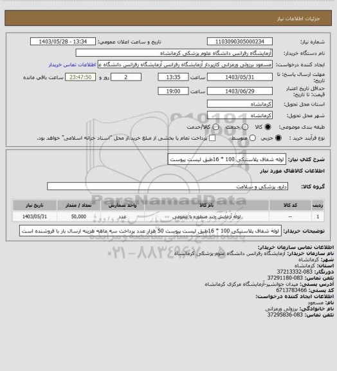Click the contact phone 37291180-083

pos(285,278)
